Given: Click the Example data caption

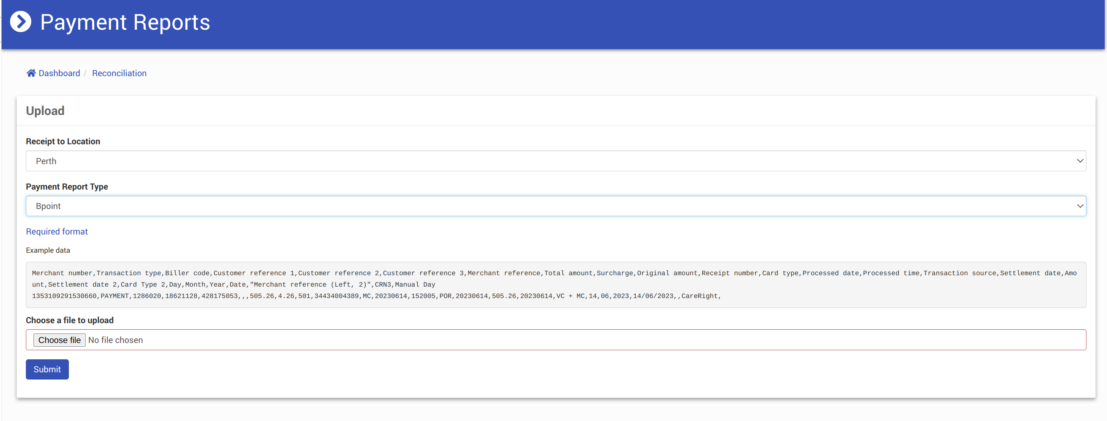Looking at the screenshot, I should coord(48,250).
